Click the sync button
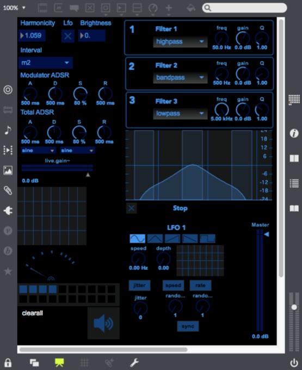Viewport: 302px width, 370px height. click(x=188, y=326)
